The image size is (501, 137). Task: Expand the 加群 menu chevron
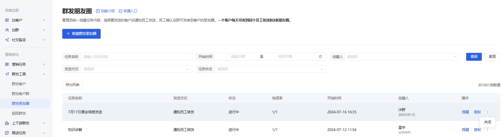point(44,30)
